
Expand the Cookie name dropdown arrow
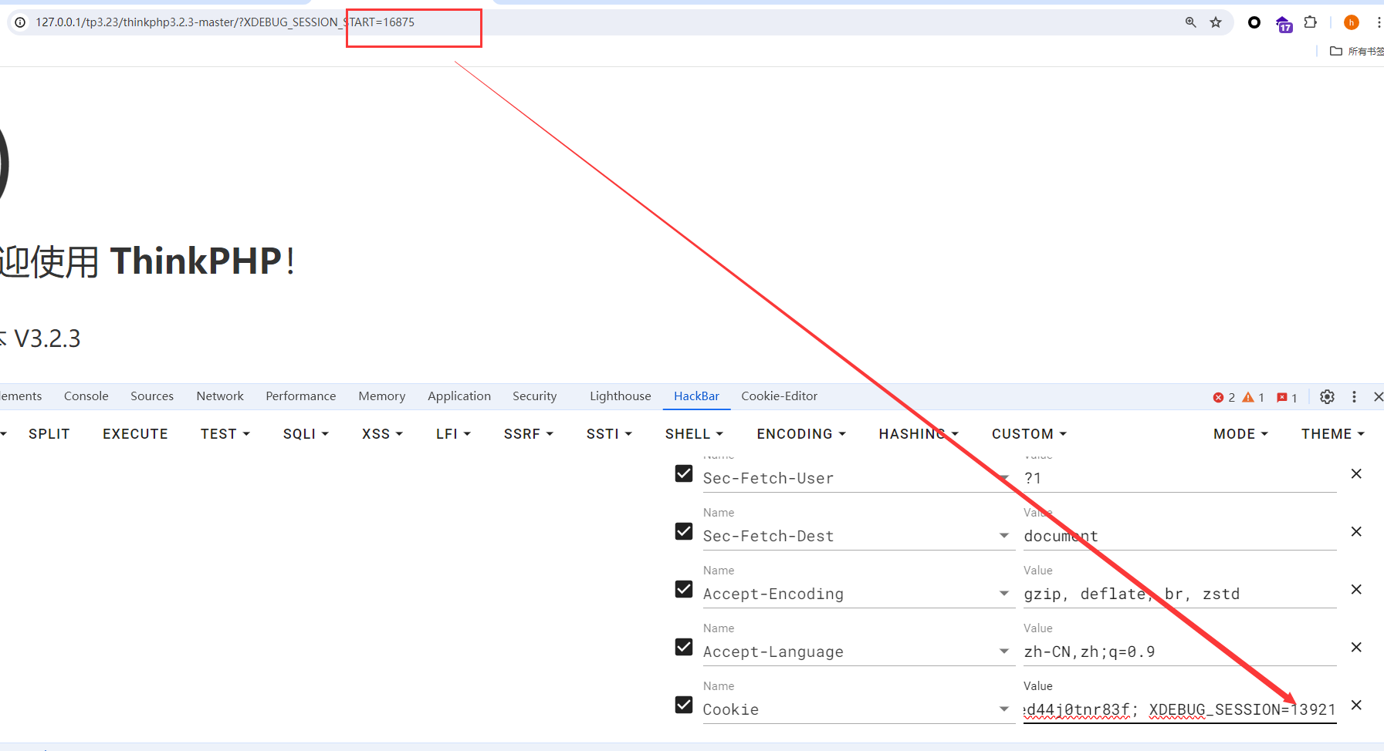pos(1003,709)
